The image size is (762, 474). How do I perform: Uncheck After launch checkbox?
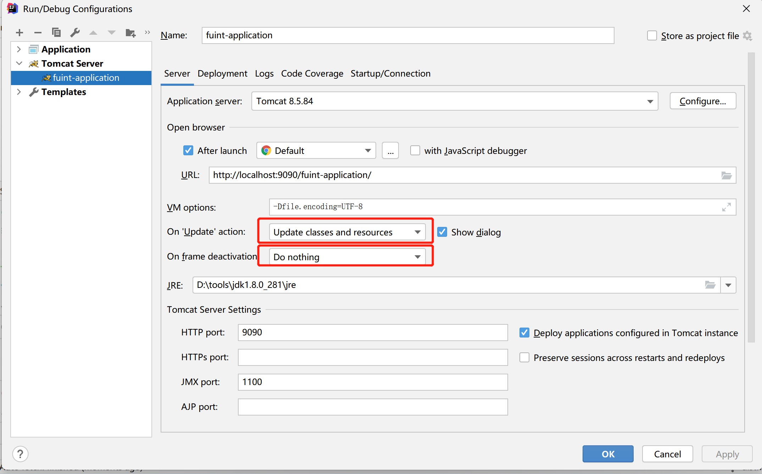pos(188,150)
